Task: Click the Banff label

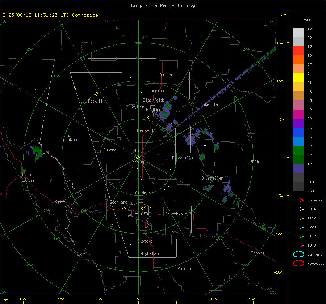Action: pos(60,201)
